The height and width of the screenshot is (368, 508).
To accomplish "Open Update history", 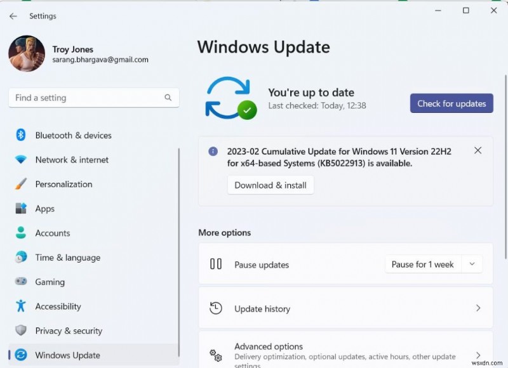I will point(345,308).
